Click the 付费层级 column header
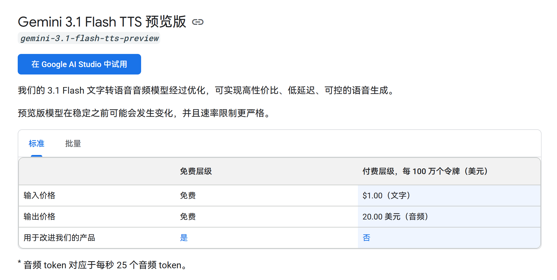This screenshot has width=557, height=280. pyautogui.click(x=425, y=171)
